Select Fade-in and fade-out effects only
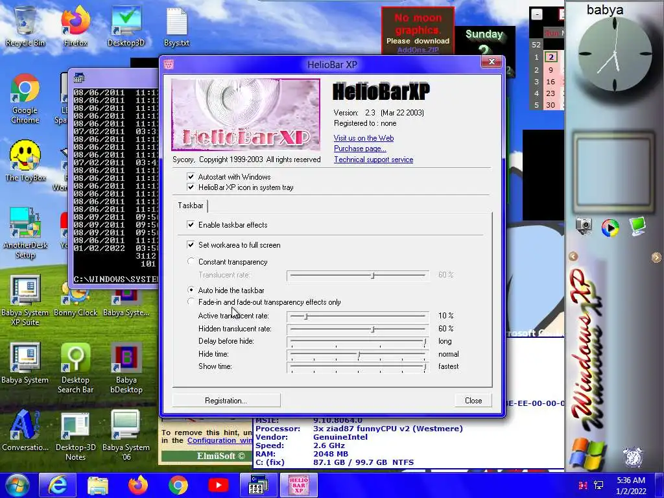This screenshot has width=664, height=498. [191, 302]
